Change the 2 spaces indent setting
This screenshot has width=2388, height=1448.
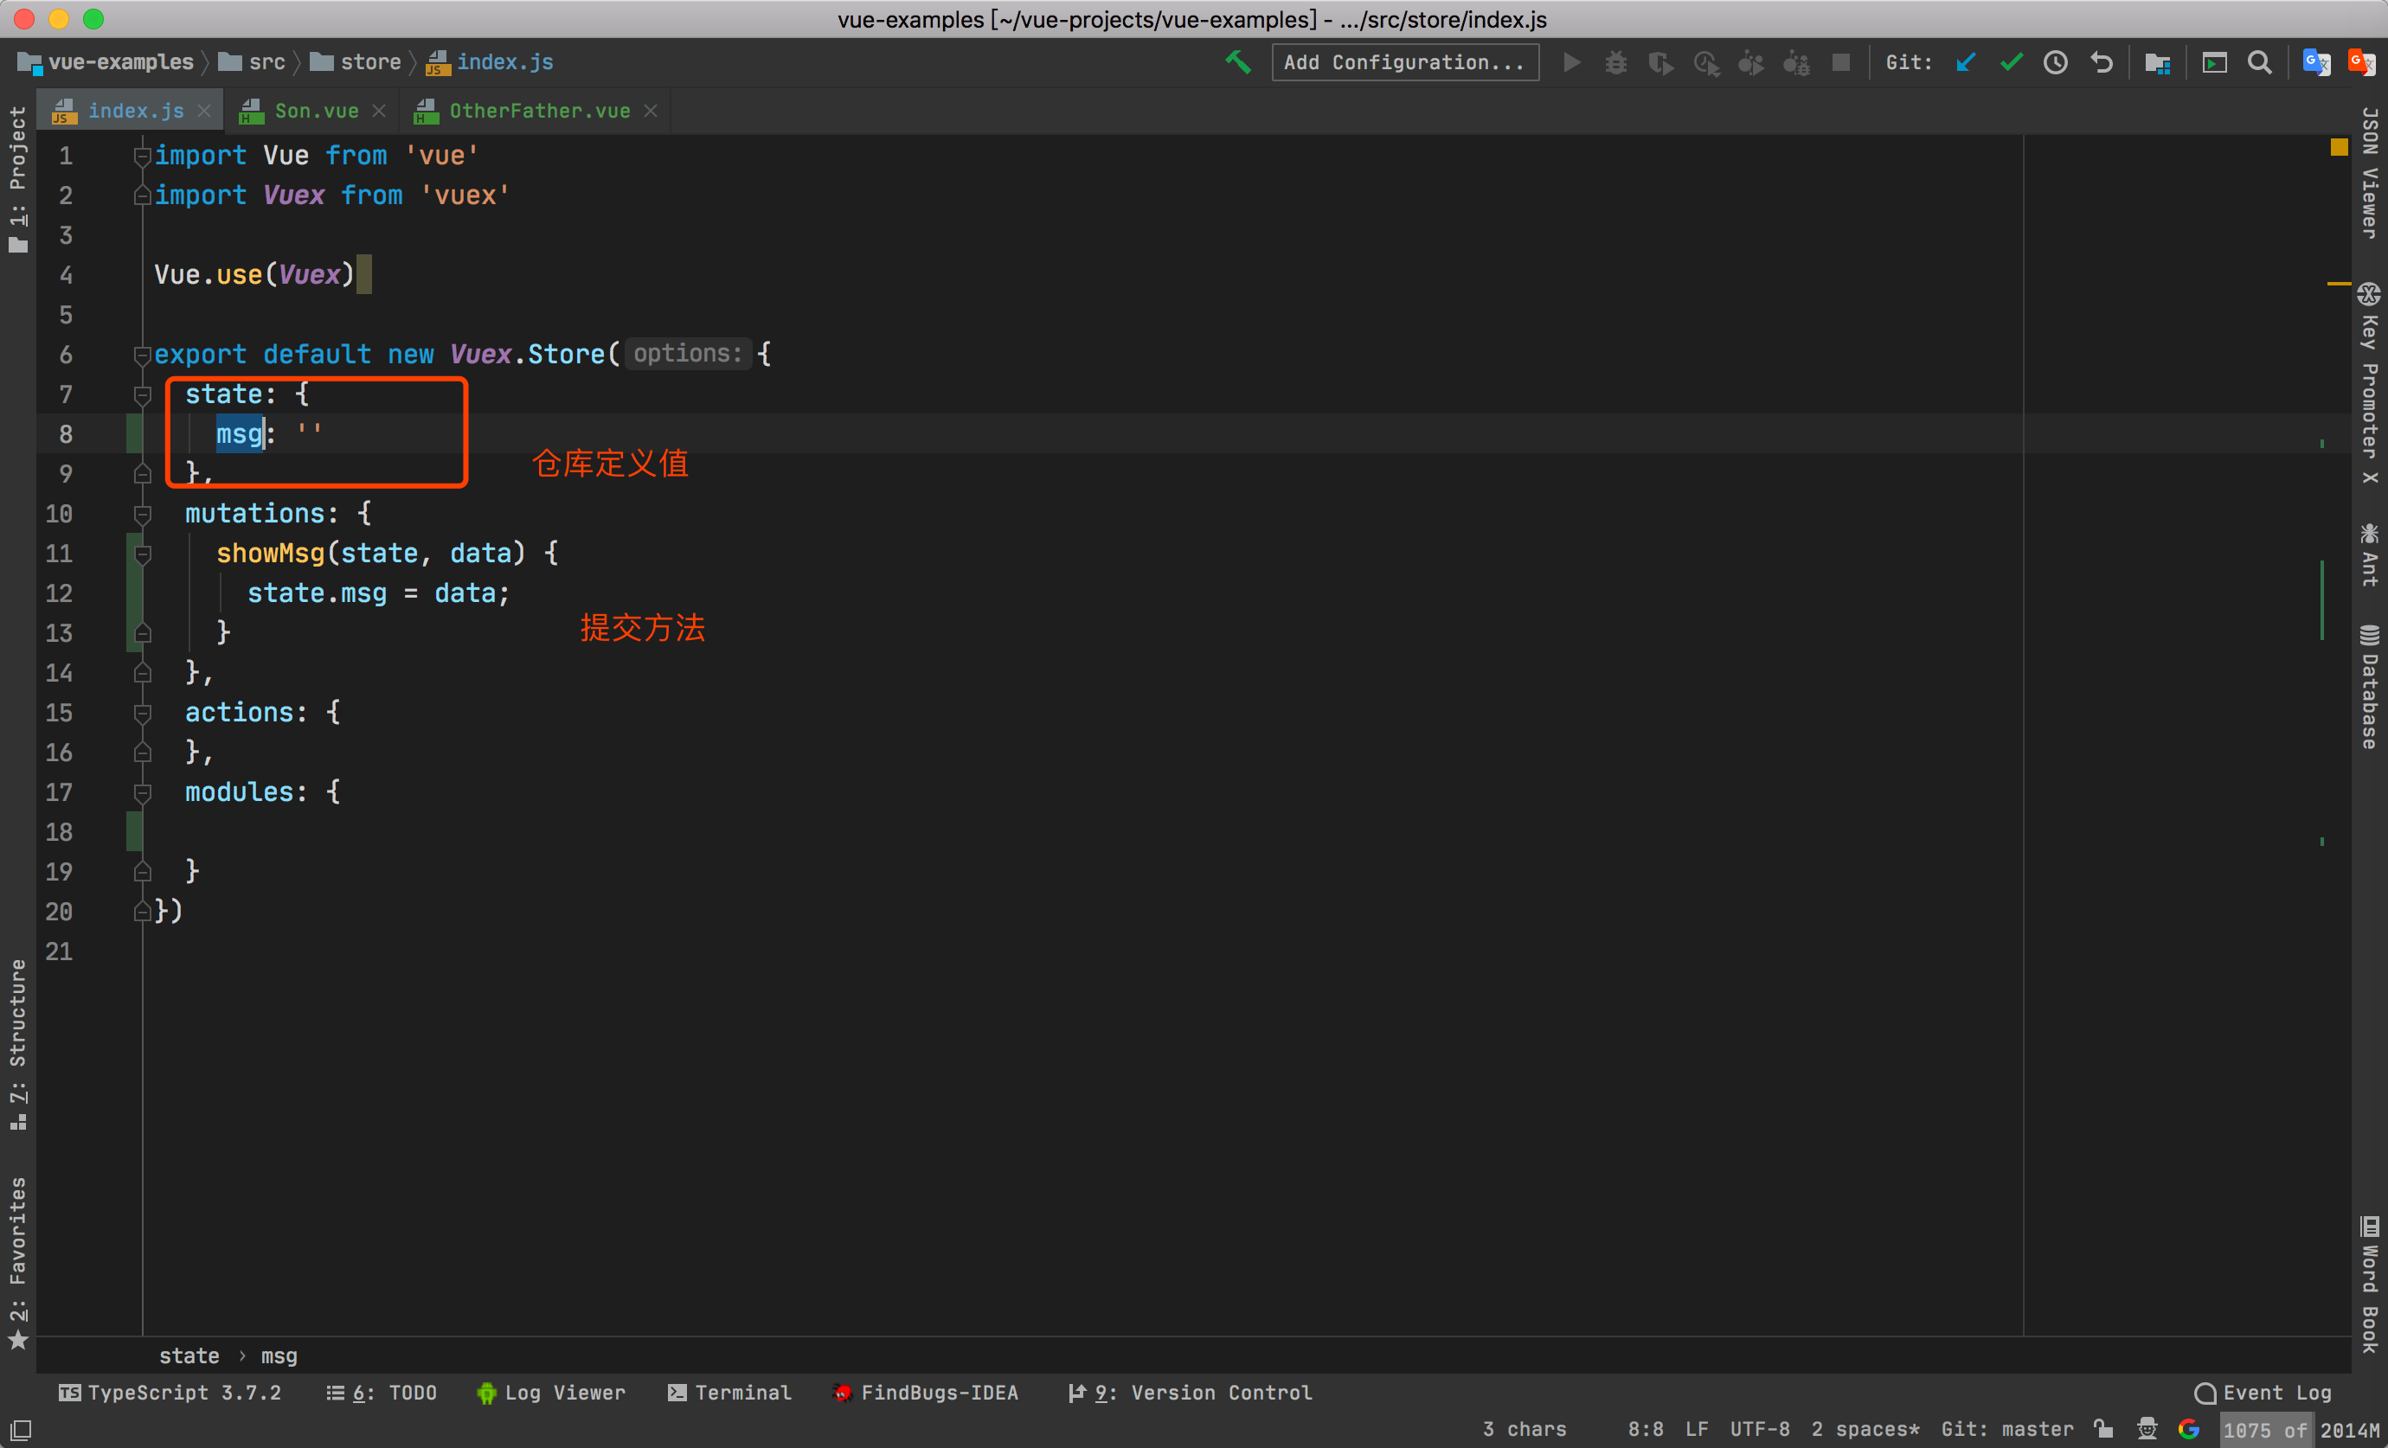click(1865, 1430)
